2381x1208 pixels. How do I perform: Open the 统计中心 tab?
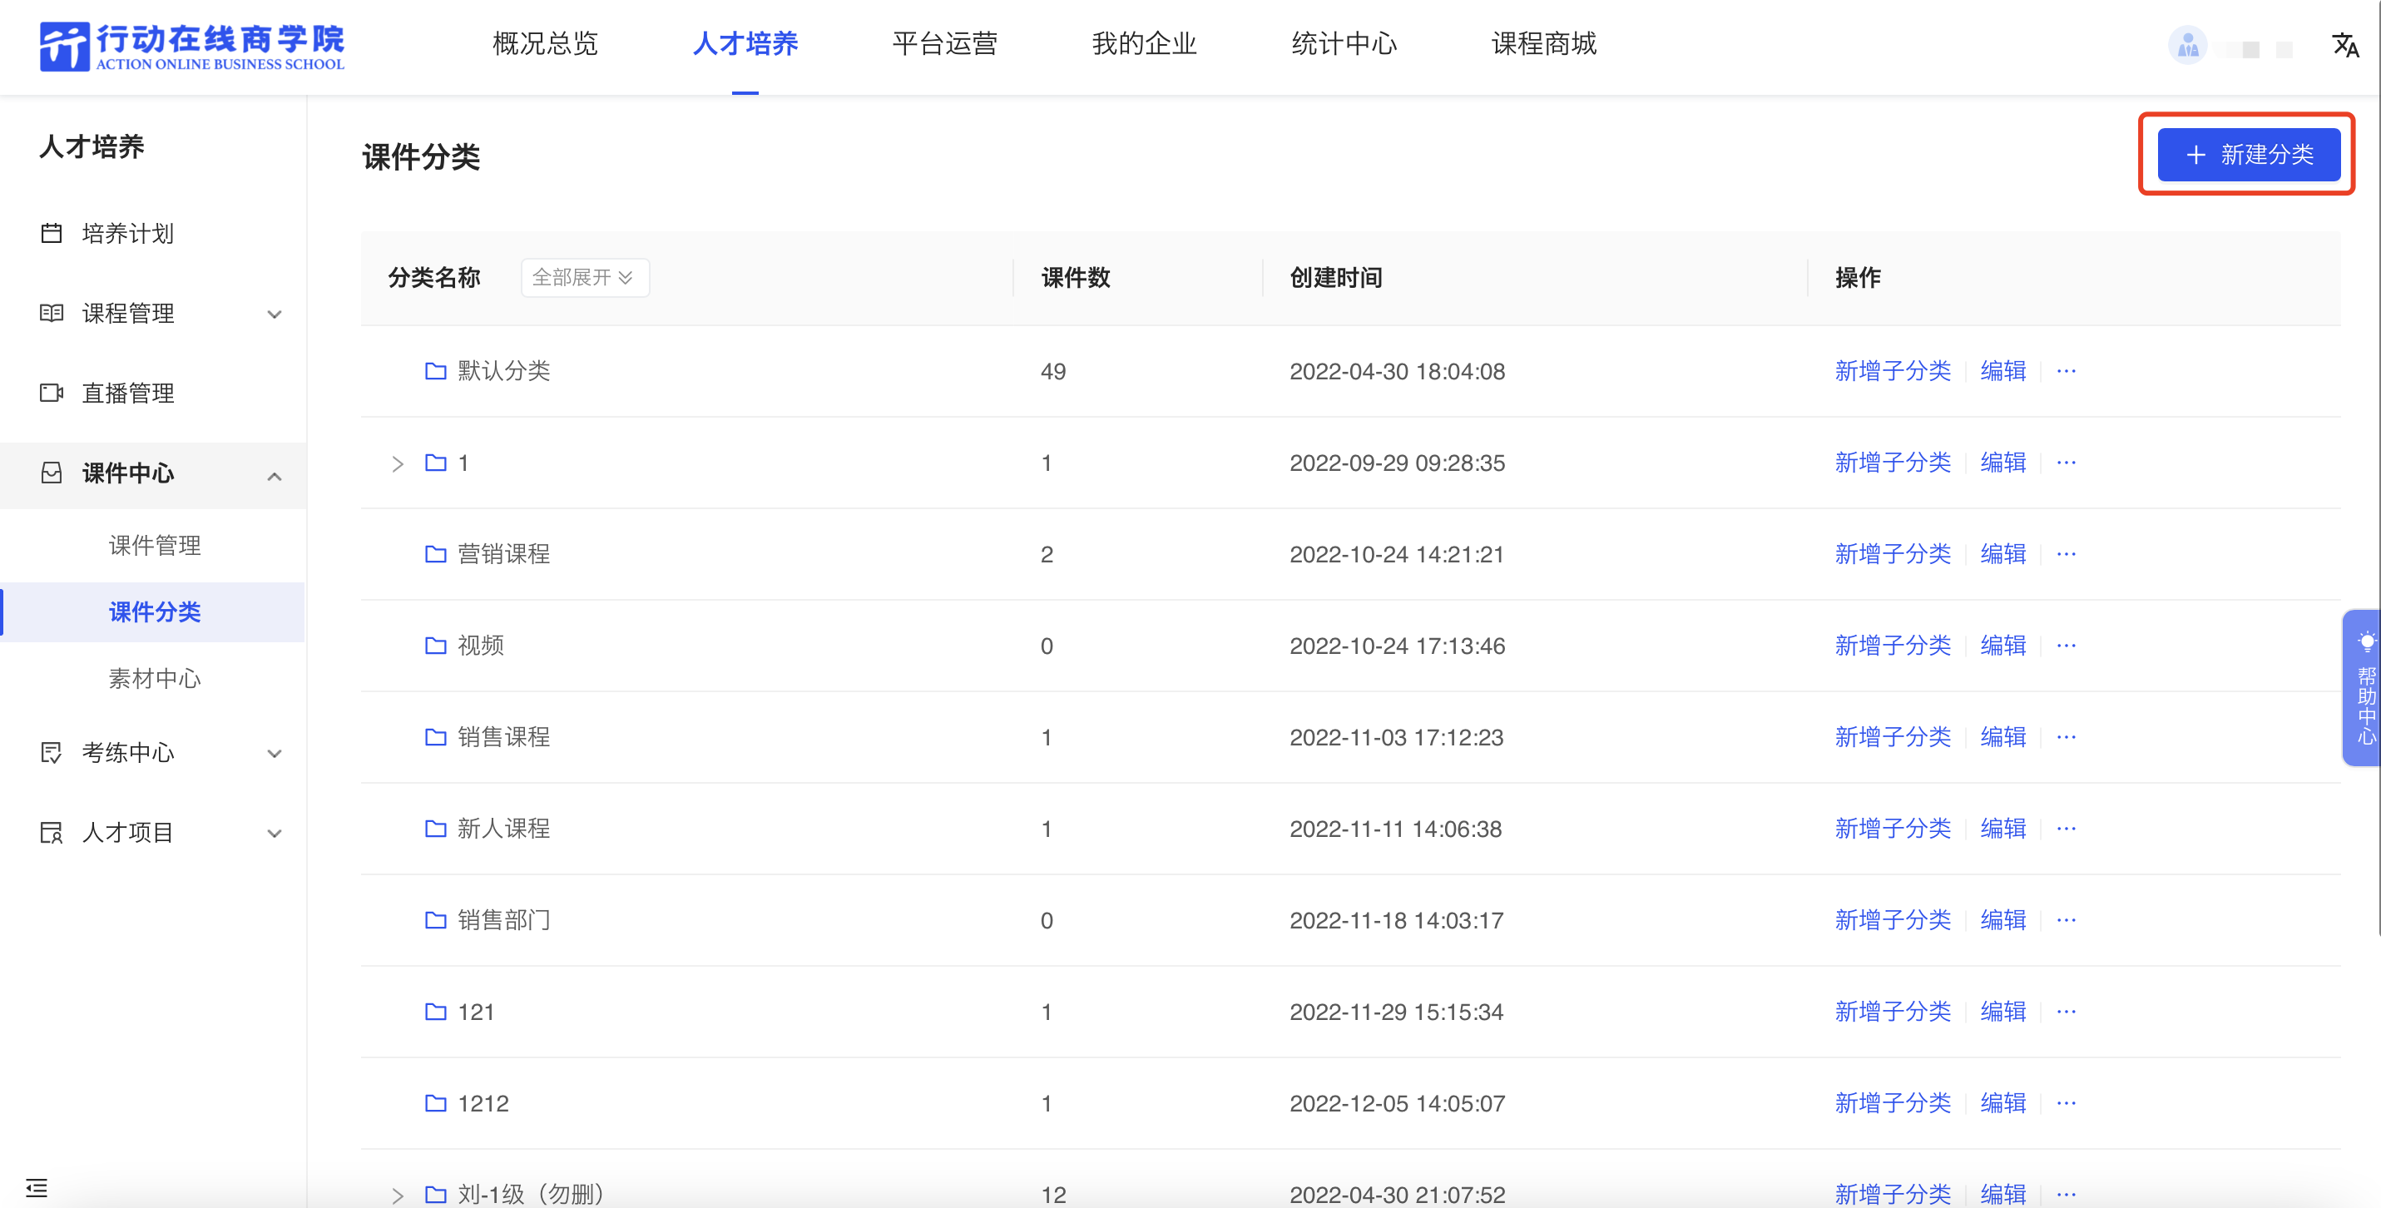pyautogui.click(x=1344, y=43)
